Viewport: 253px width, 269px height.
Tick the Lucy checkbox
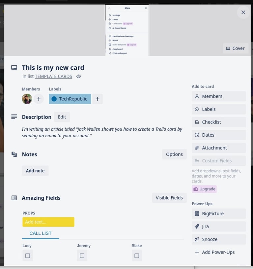pyautogui.click(x=28, y=255)
